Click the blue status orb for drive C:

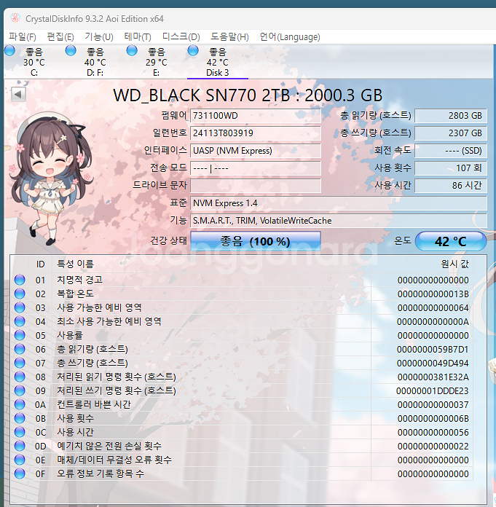[9, 51]
